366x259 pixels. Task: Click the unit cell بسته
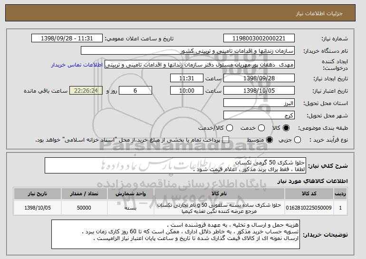[131, 208]
